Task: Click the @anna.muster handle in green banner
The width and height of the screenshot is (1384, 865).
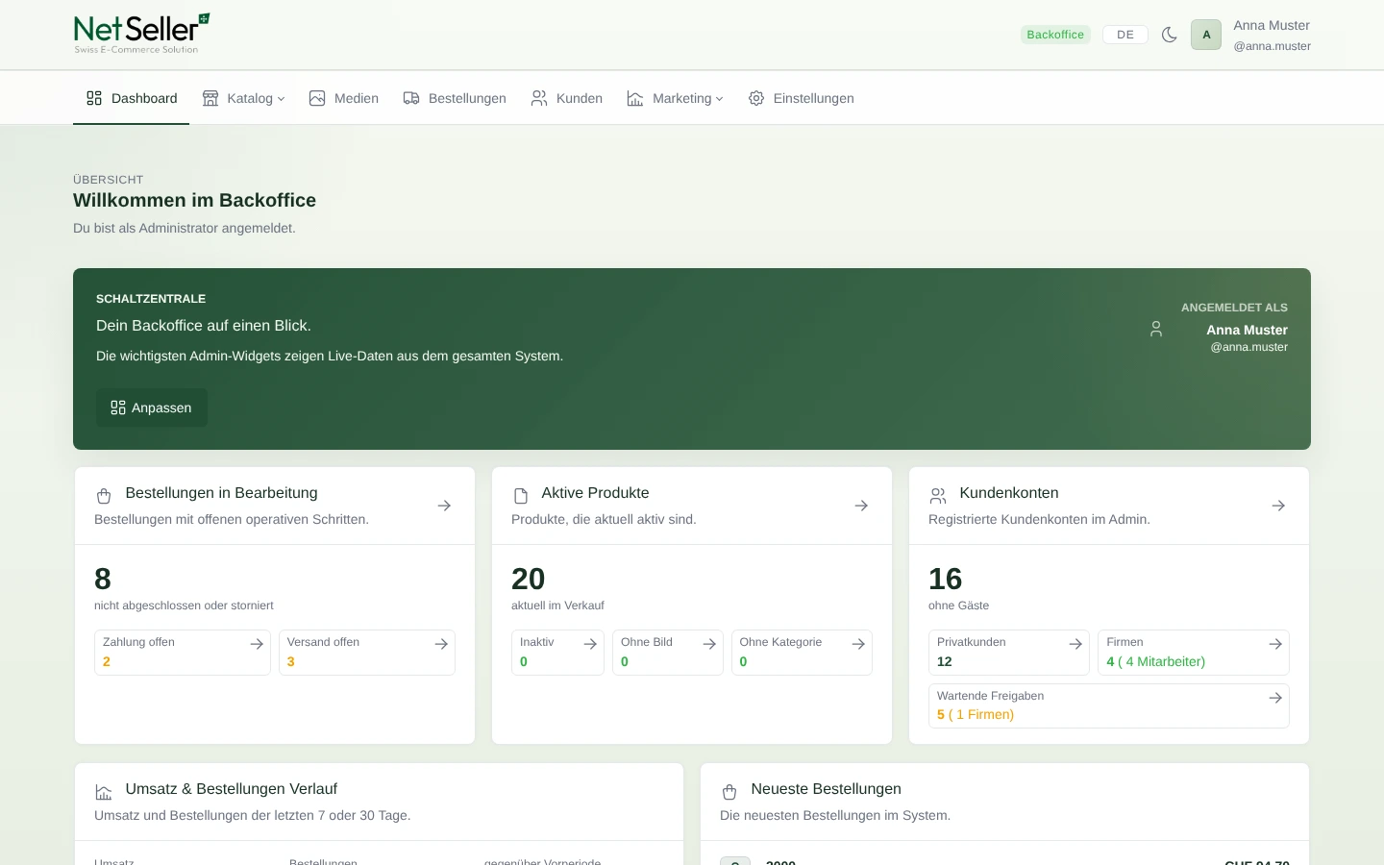Action: click(1249, 347)
